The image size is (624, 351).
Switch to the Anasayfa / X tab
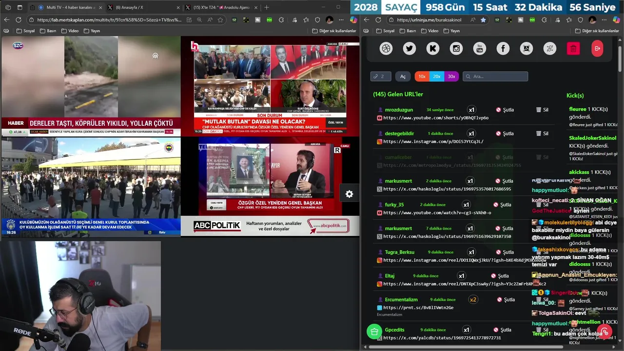[x=143, y=7]
